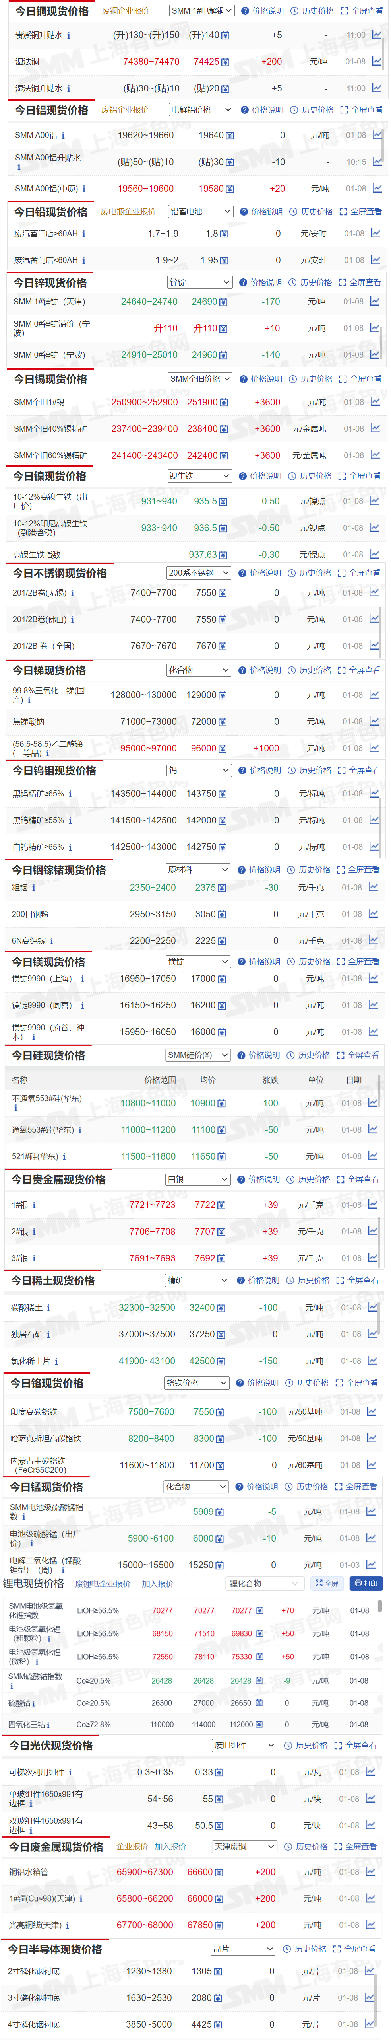Show chart for 印度高碳铬铁
Viewport: 391px width, 2040px height.
(x=371, y=1411)
